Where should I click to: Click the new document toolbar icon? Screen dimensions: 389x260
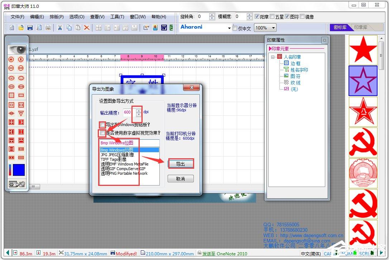click(12, 28)
